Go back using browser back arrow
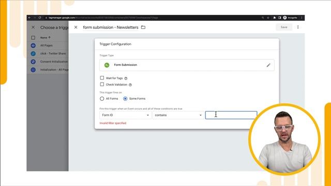 (29, 18)
